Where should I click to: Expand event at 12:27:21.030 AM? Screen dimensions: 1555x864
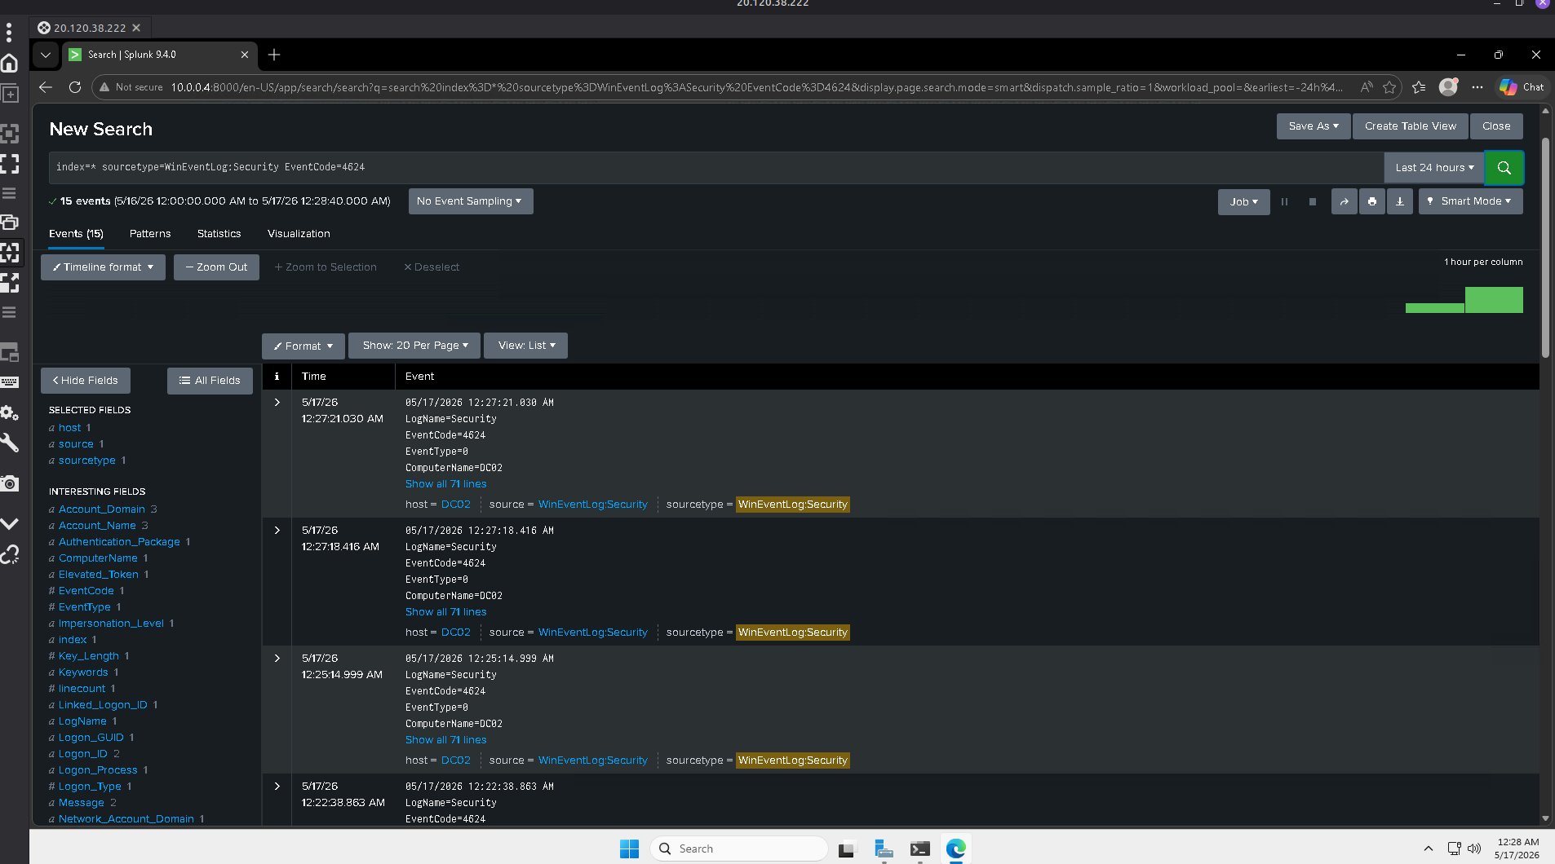coord(277,403)
